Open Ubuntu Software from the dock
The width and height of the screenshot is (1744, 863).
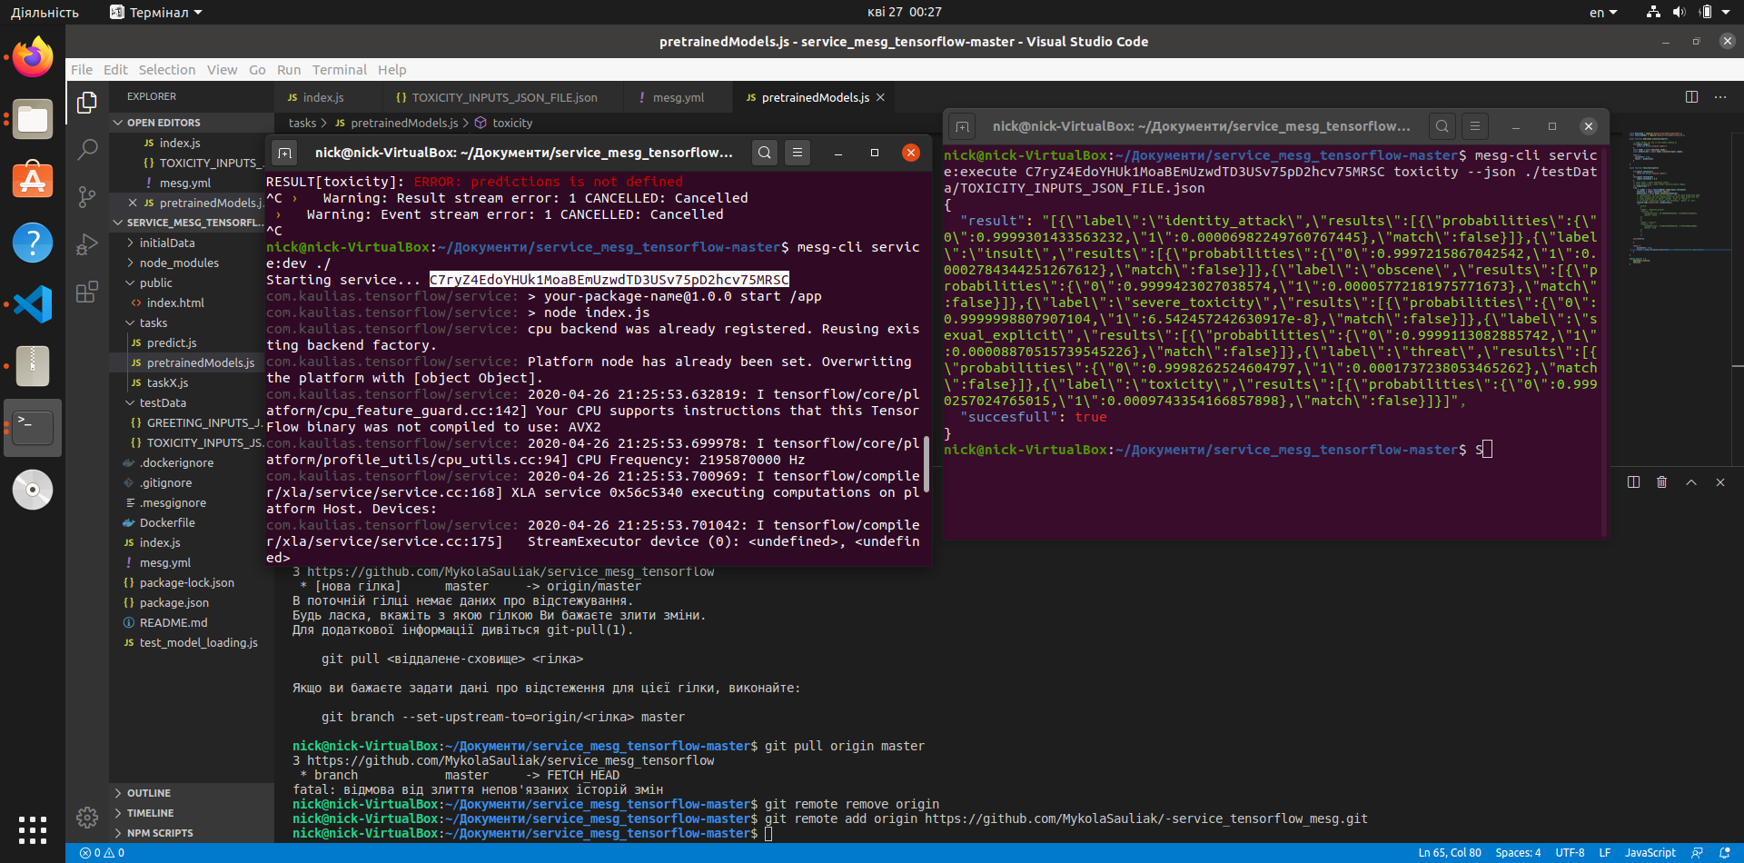(x=33, y=181)
